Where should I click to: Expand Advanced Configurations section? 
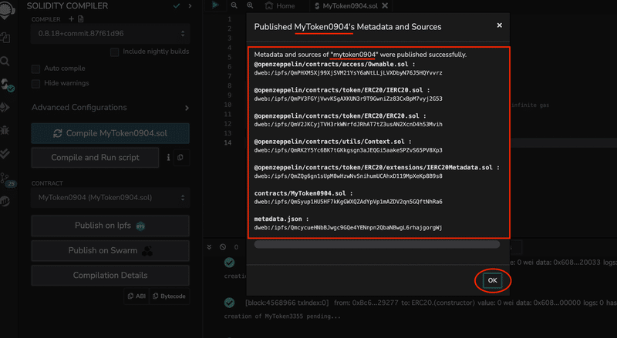110,108
